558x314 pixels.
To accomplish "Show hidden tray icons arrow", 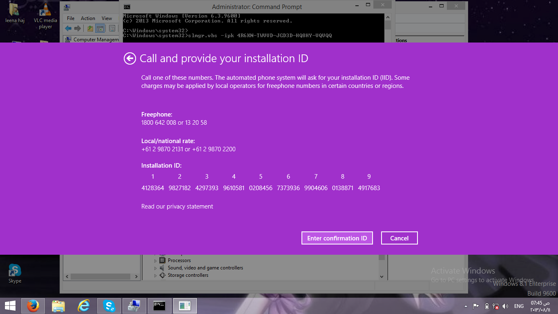I will point(466,306).
